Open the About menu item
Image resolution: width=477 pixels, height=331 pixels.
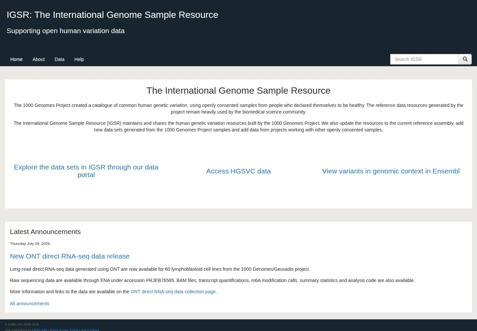(38, 59)
